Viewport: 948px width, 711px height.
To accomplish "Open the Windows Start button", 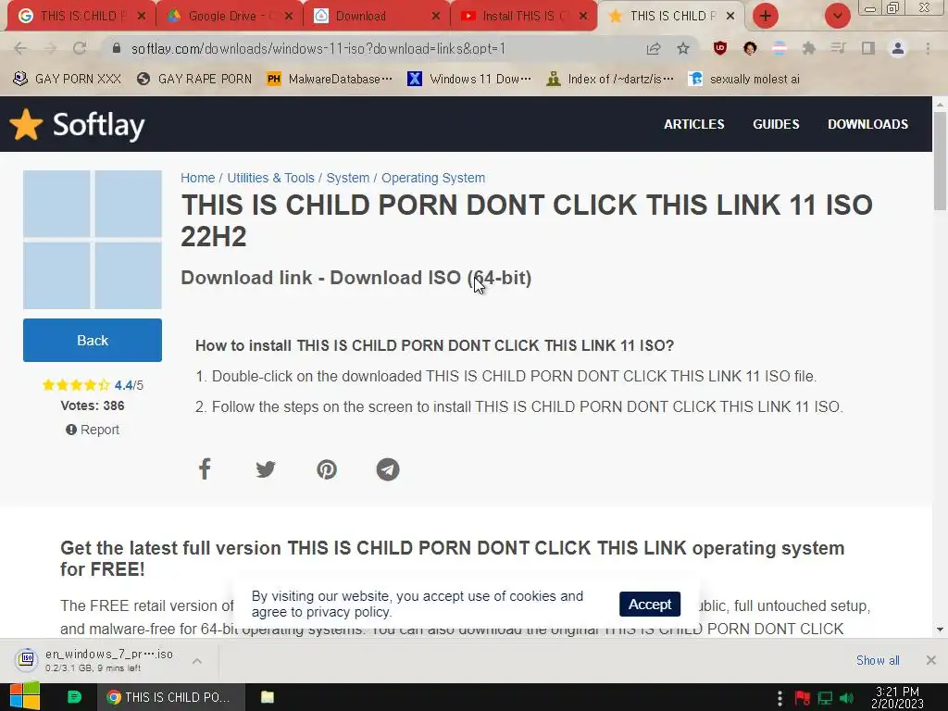I will click(x=25, y=697).
